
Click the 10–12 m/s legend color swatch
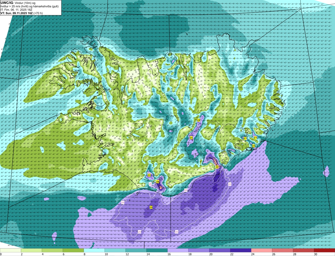pos(115,250)
